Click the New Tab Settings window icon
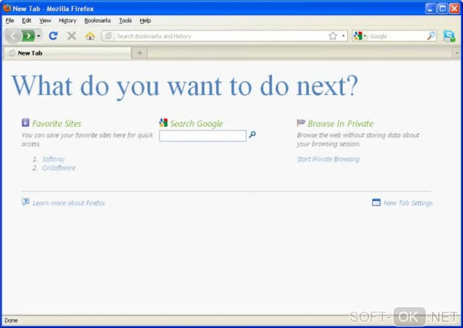This screenshot has width=463, height=328. point(376,202)
